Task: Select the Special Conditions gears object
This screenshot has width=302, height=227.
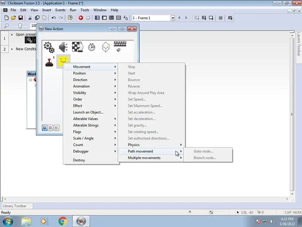Action: tap(49, 47)
